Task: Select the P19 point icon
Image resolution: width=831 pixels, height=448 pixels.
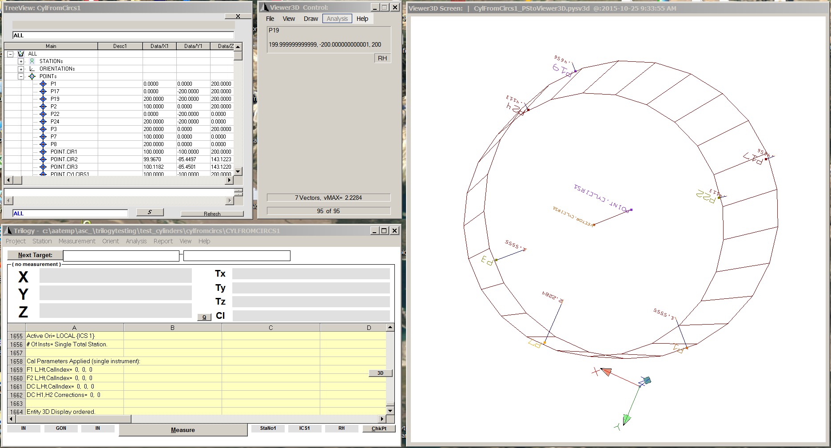Action: [x=43, y=99]
